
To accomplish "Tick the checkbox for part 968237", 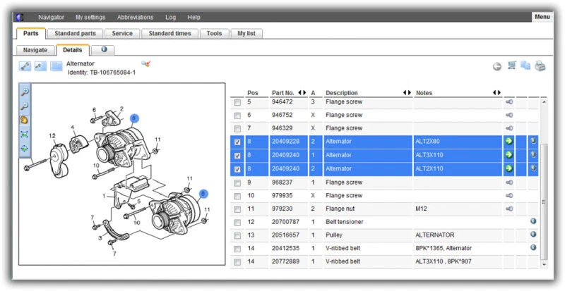I will click(237, 183).
